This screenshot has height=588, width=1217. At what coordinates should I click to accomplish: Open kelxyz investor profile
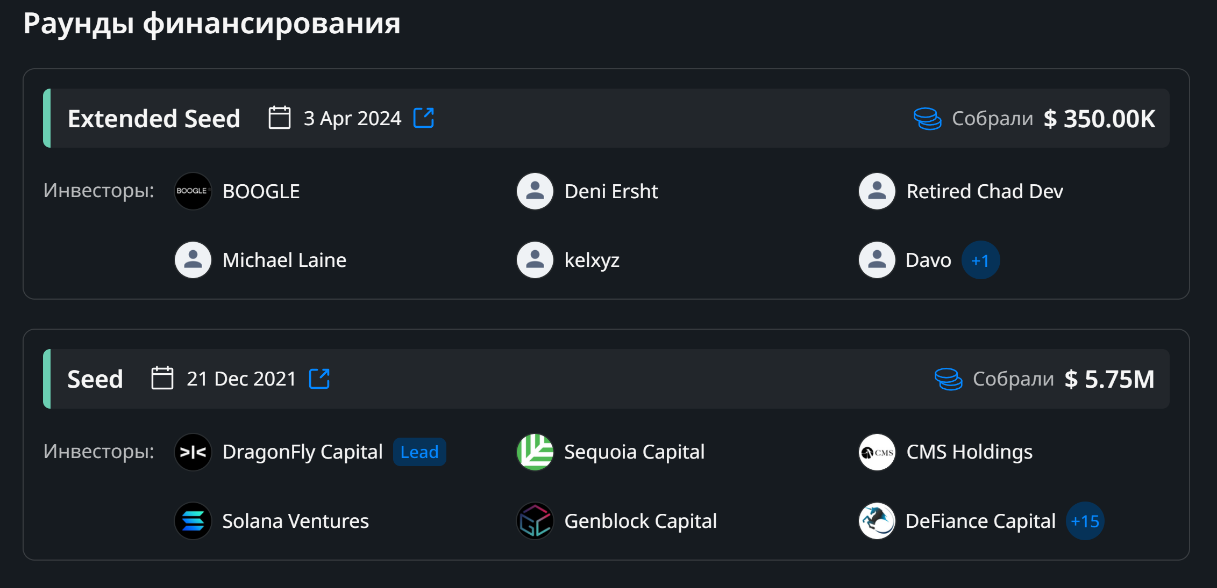pyautogui.click(x=592, y=260)
